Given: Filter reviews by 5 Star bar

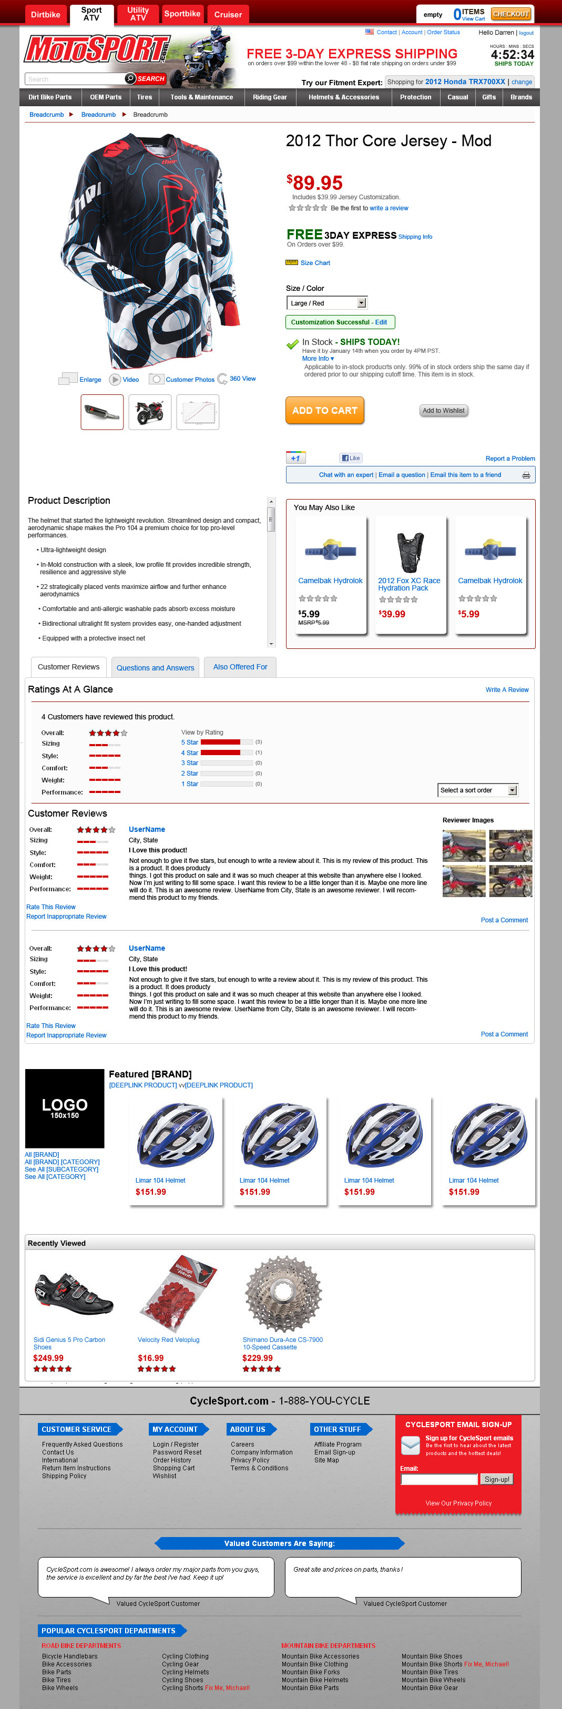Looking at the screenshot, I should (x=226, y=742).
